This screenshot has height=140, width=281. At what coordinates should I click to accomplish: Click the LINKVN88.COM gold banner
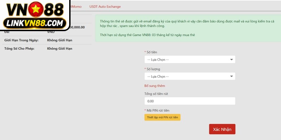[35, 23]
